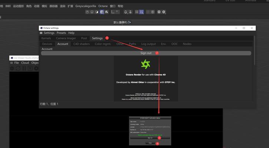
Task: Switch to the Camera Imager tab
Action: (66, 38)
